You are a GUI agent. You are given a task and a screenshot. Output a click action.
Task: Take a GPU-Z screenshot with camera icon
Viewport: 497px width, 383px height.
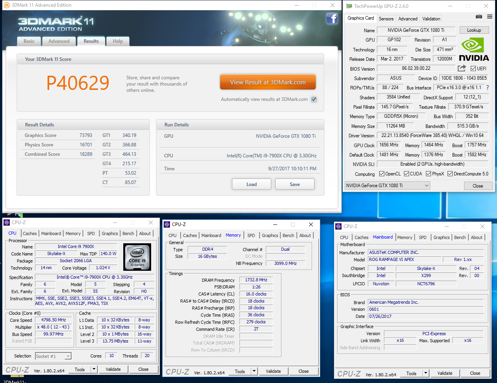tap(479, 16)
